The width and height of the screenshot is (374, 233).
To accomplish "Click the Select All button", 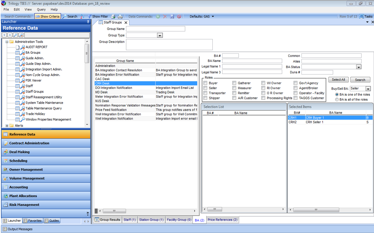I will 338,80.
